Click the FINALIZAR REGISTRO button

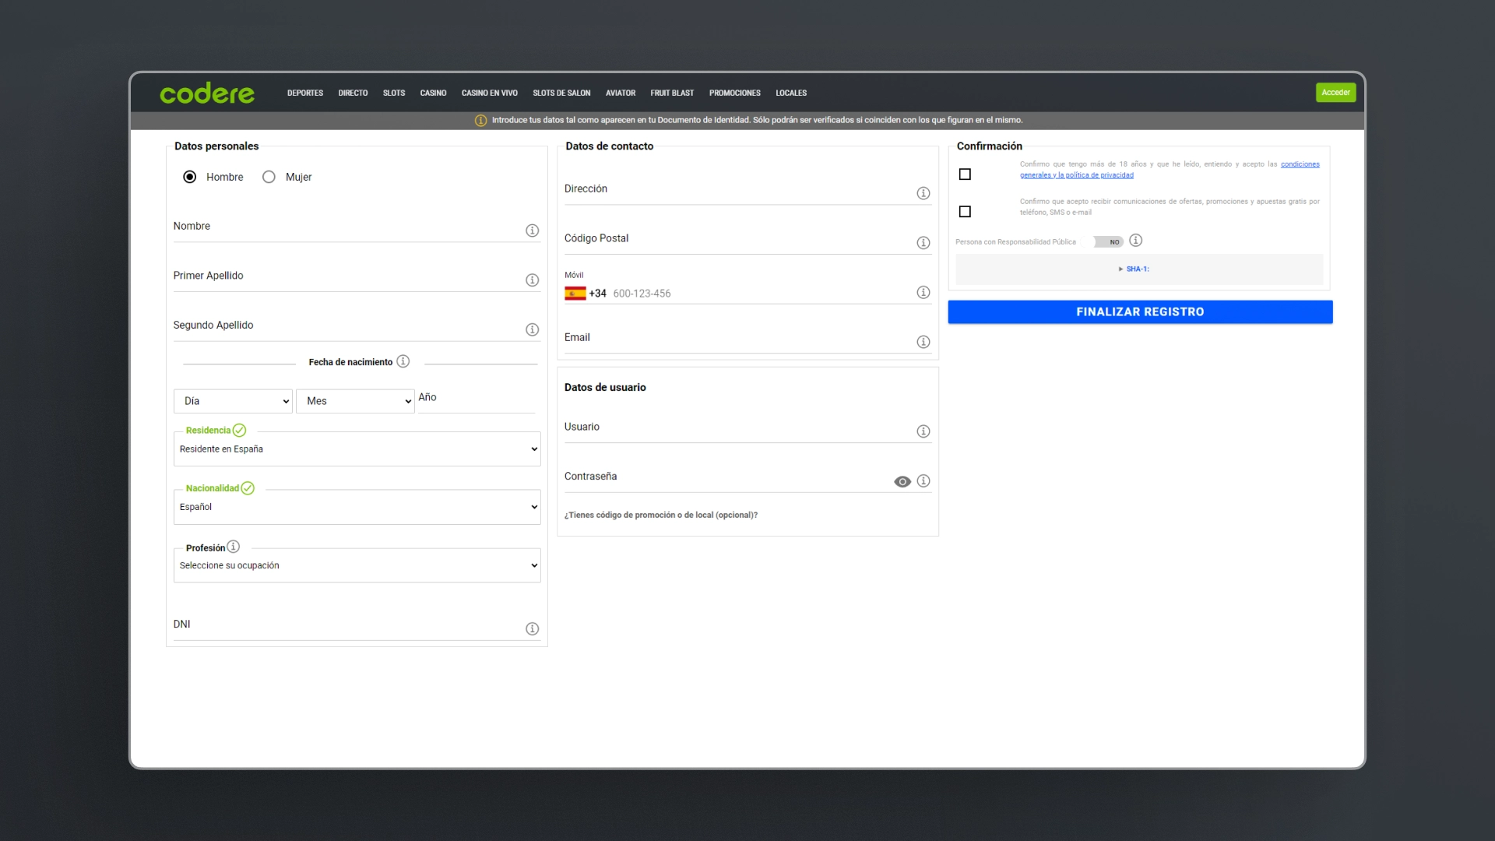(x=1140, y=312)
